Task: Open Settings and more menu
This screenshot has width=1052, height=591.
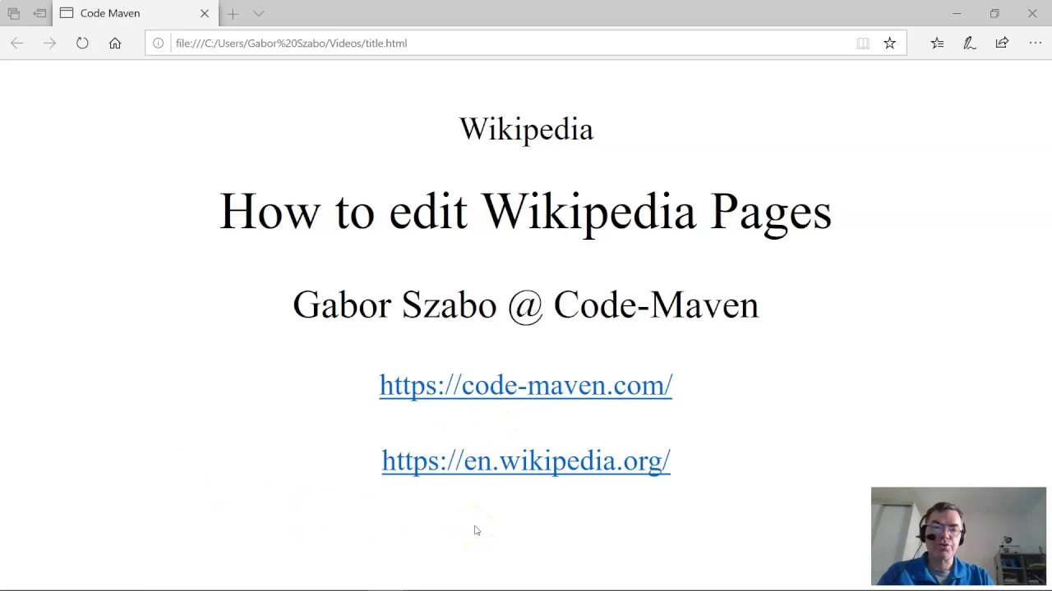Action: (x=1035, y=43)
